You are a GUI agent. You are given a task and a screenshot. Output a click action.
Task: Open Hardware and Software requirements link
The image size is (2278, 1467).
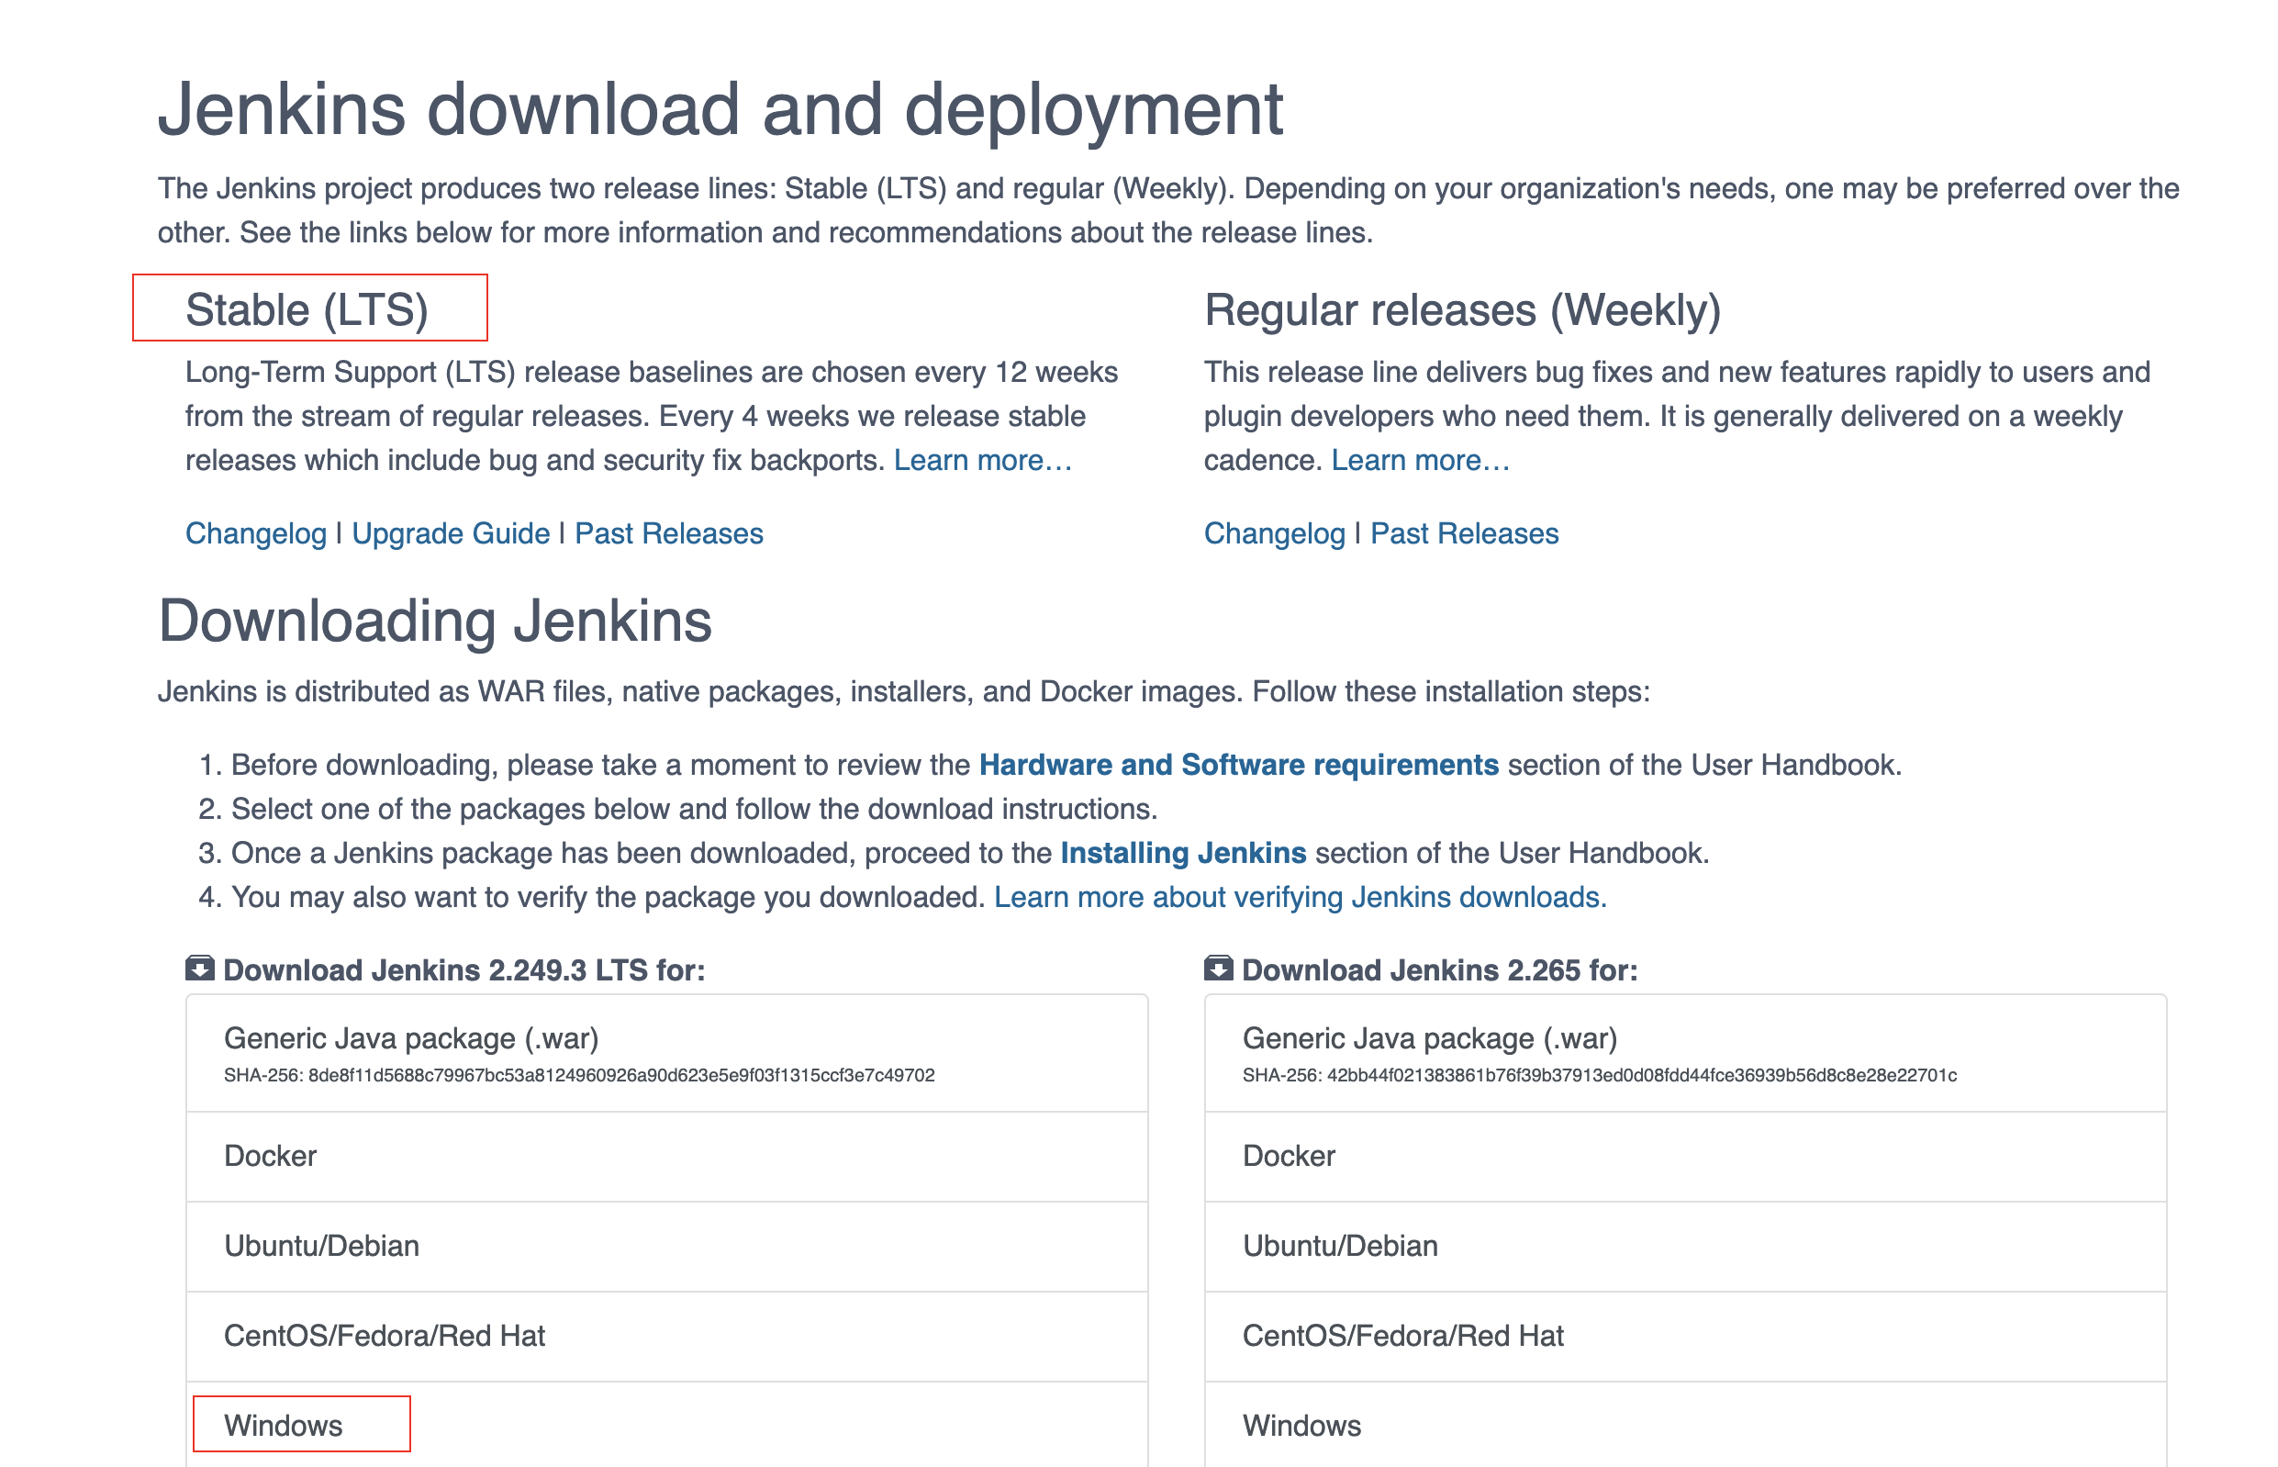[1239, 765]
